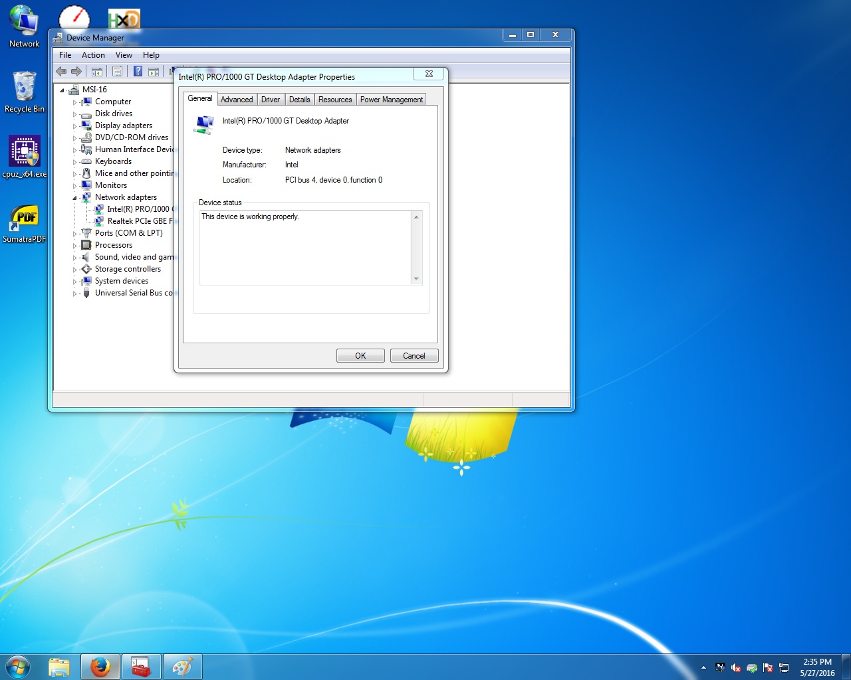The width and height of the screenshot is (851, 680).
Task: Open Firefox from the taskbar
Action: pyautogui.click(x=100, y=667)
